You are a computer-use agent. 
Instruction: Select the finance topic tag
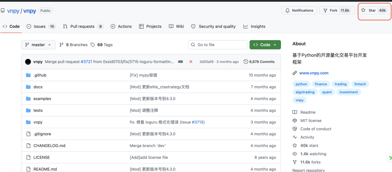click(x=321, y=84)
